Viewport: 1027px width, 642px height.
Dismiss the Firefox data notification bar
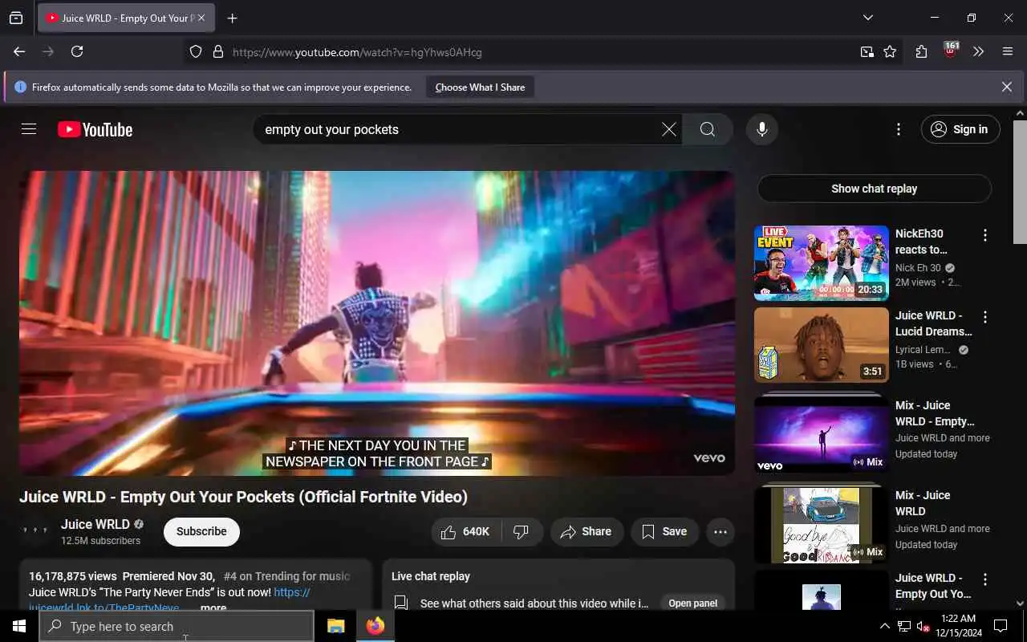point(1006,87)
